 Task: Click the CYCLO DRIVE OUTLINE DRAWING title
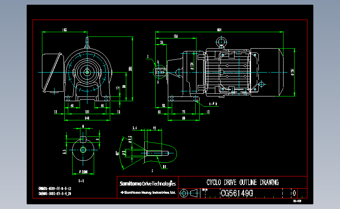coord(242,183)
